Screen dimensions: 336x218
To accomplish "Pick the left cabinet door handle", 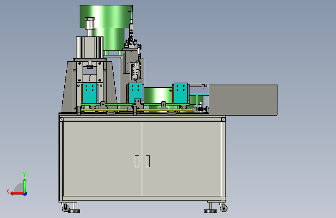I will point(137,161).
